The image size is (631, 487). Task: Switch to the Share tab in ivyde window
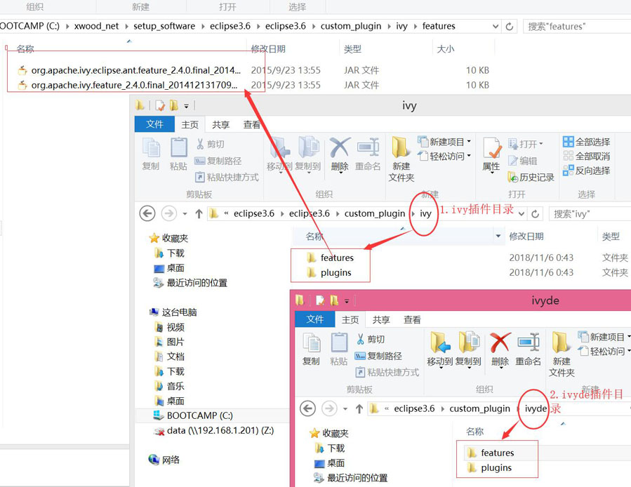(381, 319)
